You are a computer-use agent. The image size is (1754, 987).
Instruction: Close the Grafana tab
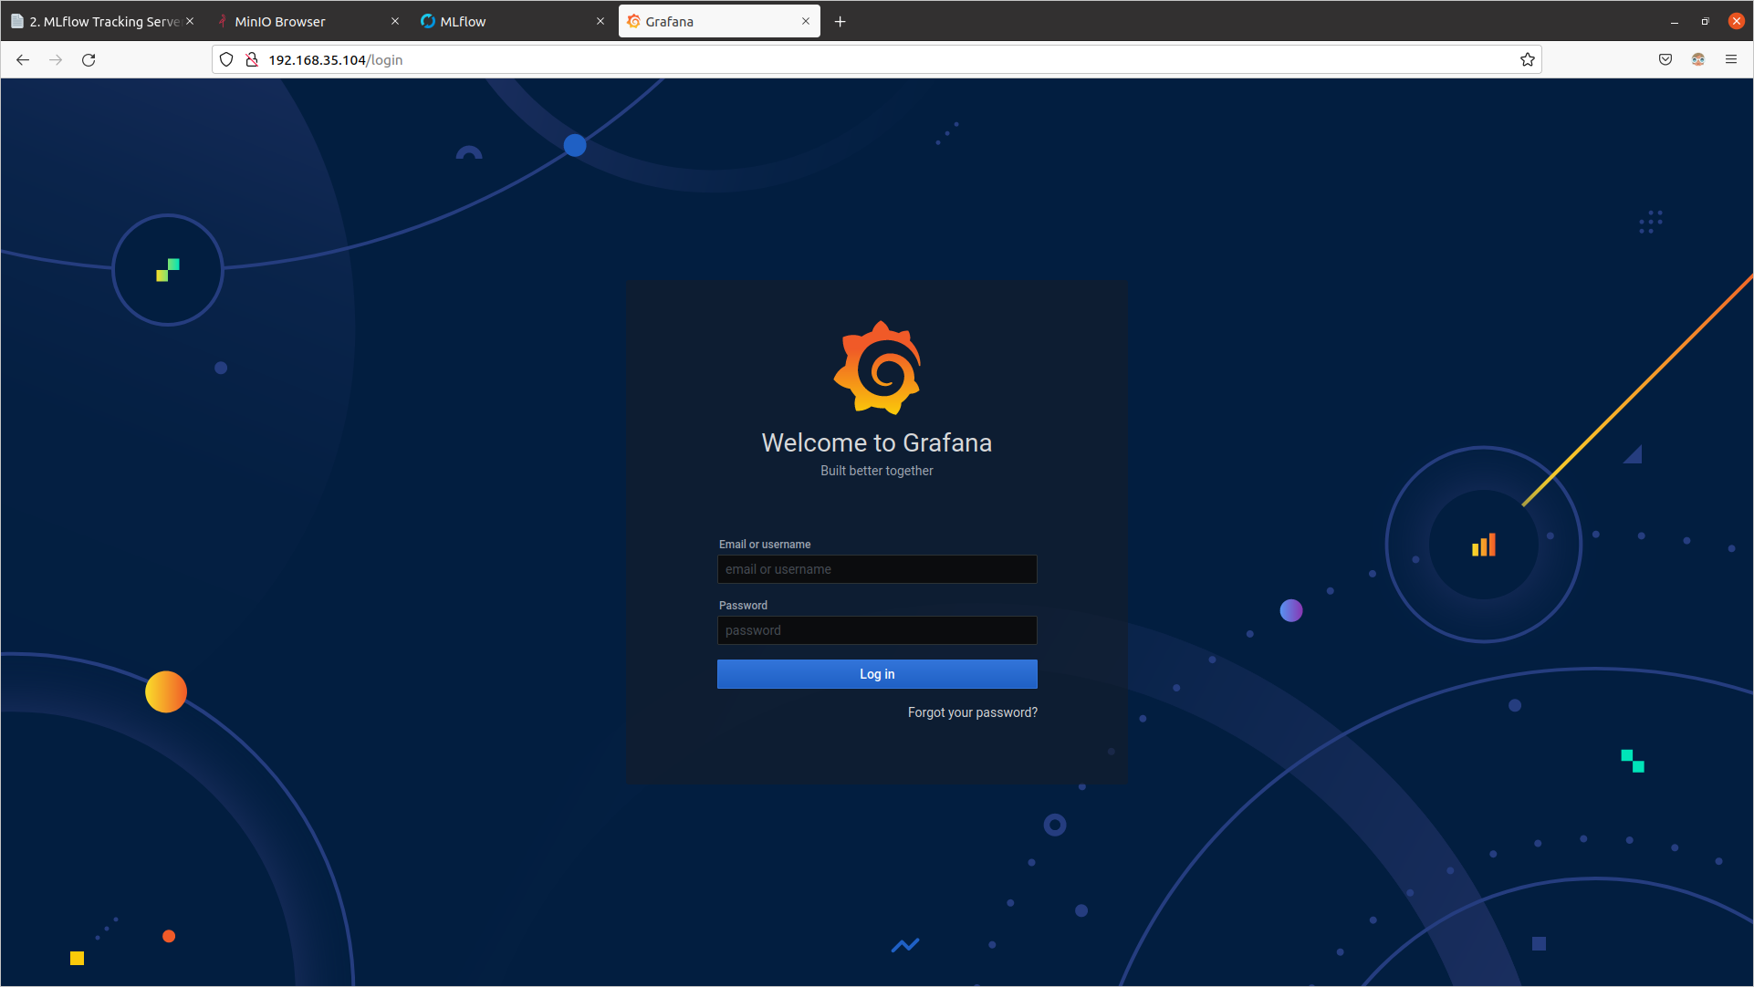pos(806,21)
